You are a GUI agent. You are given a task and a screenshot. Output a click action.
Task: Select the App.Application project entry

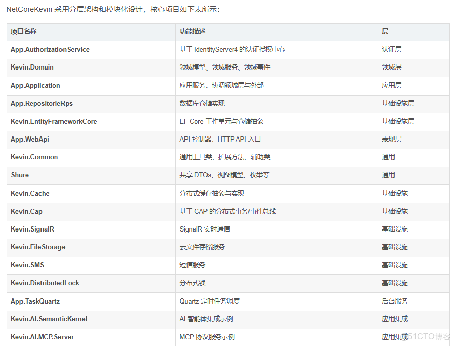click(35, 85)
